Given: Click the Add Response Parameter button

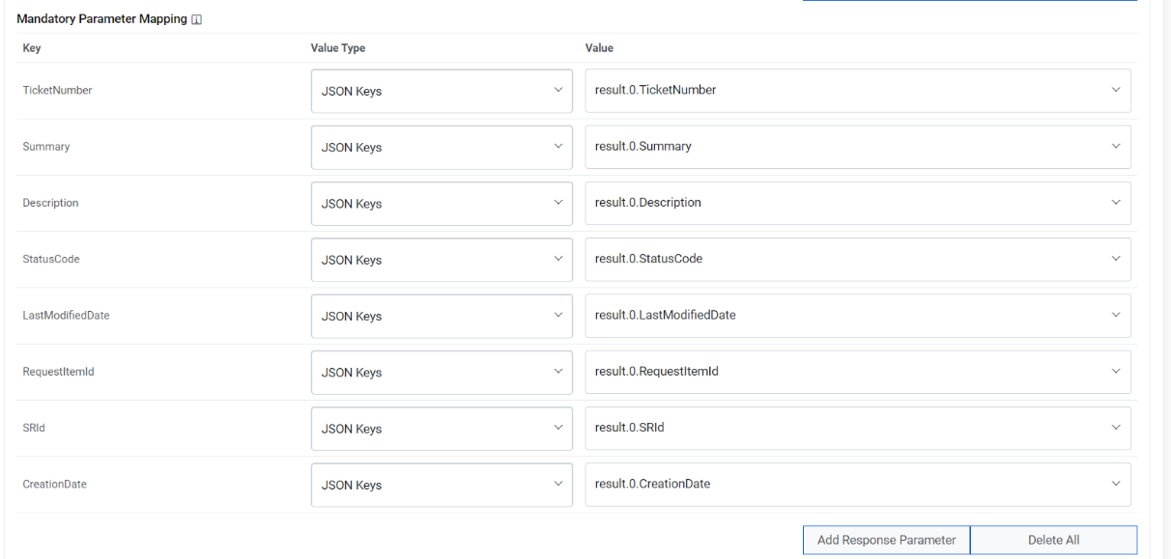Looking at the screenshot, I should (x=885, y=540).
